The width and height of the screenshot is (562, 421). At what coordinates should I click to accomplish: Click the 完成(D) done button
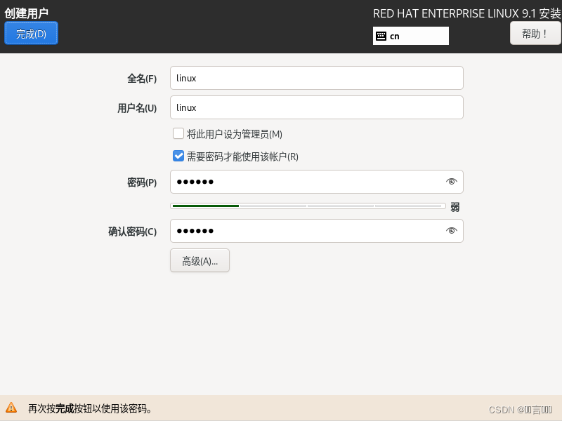click(x=31, y=33)
